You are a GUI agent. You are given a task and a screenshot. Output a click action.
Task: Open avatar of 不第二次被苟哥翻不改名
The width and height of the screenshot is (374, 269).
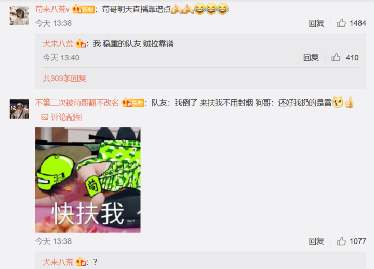[x=19, y=109]
